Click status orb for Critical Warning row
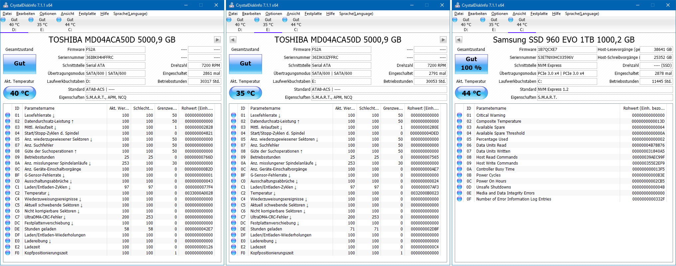Viewport: 676px width, 266px height. point(459,115)
